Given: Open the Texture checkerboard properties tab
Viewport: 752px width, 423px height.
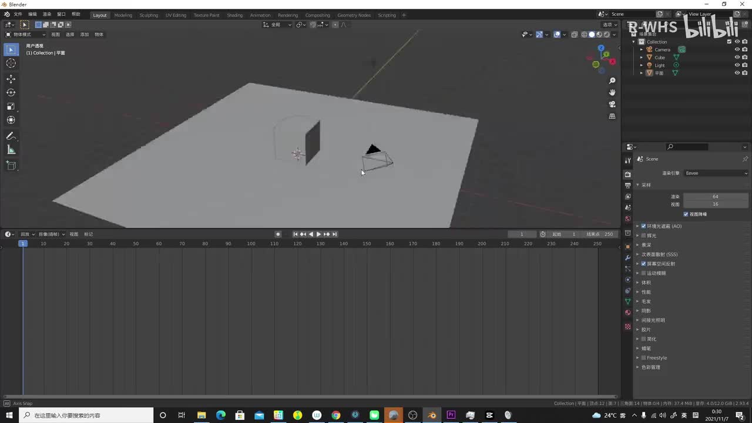Looking at the screenshot, I should coord(627,327).
